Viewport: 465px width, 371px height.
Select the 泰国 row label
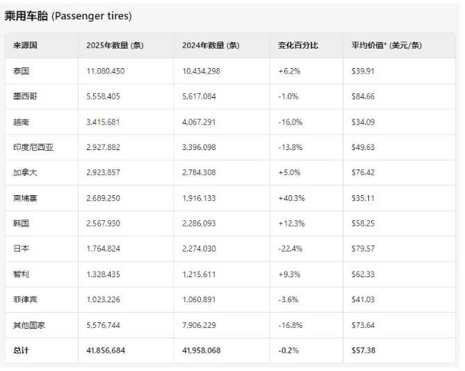21,71
